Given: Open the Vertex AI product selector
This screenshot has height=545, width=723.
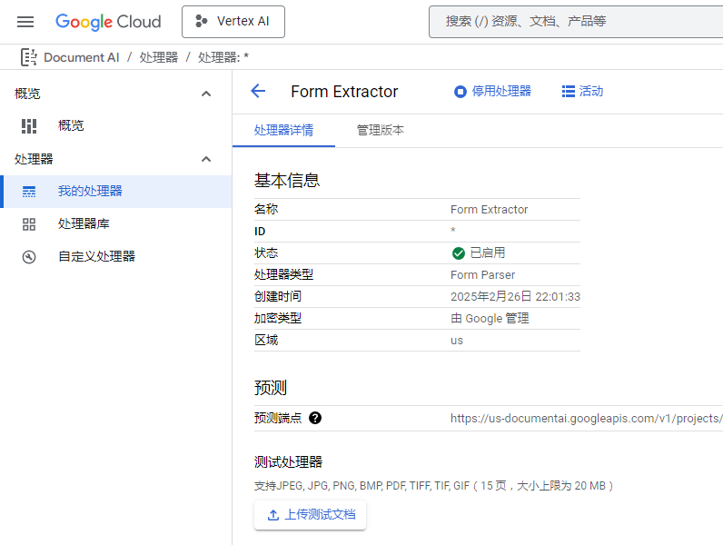Looking at the screenshot, I should (x=233, y=22).
